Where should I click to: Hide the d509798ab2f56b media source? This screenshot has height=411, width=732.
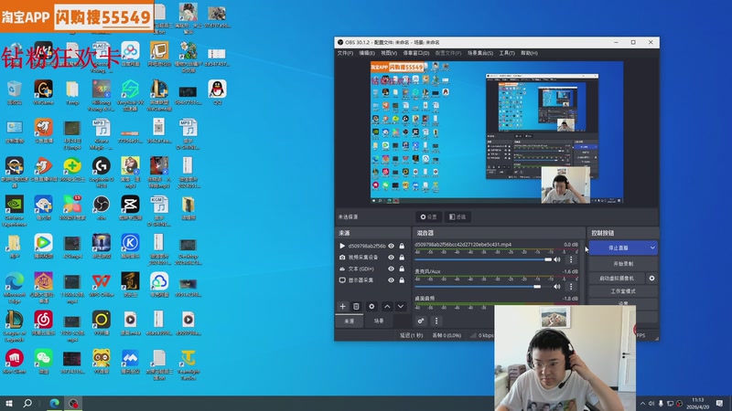[391, 246]
